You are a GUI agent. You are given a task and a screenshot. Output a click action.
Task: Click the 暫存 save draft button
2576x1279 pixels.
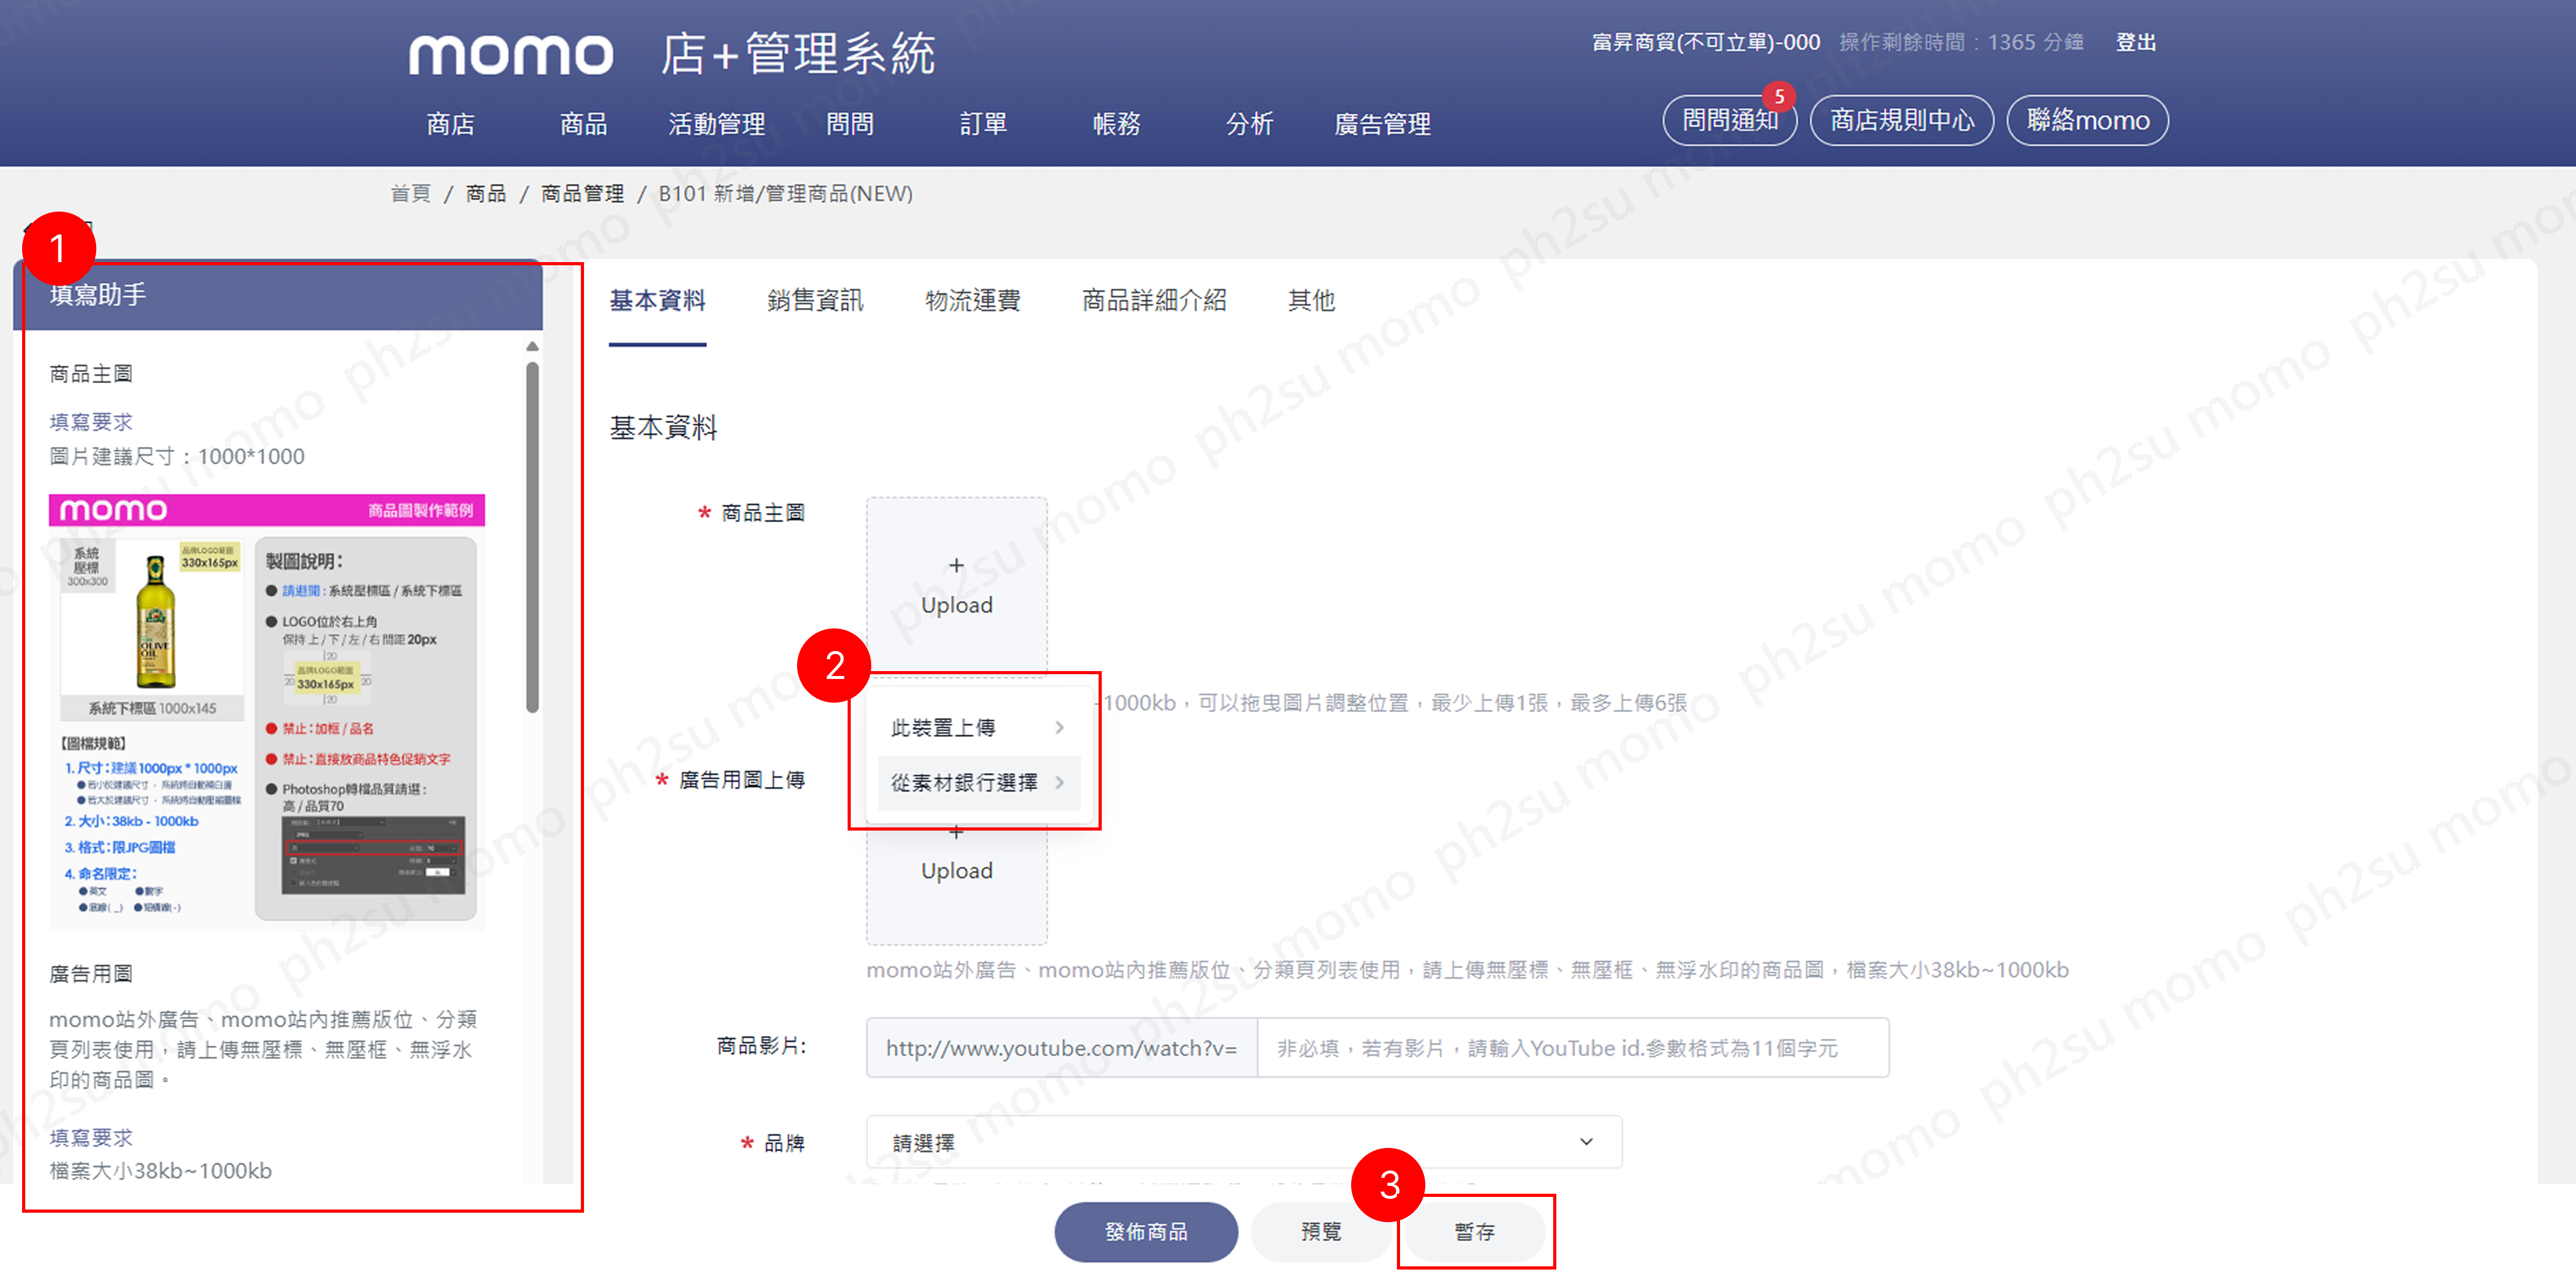1474,1231
